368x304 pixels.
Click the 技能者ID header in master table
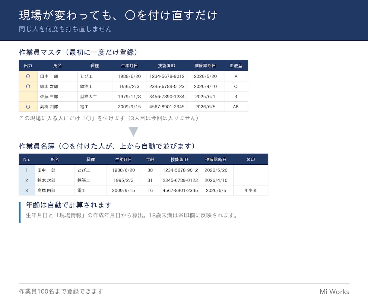pyautogui.click(x=167, y=65)
